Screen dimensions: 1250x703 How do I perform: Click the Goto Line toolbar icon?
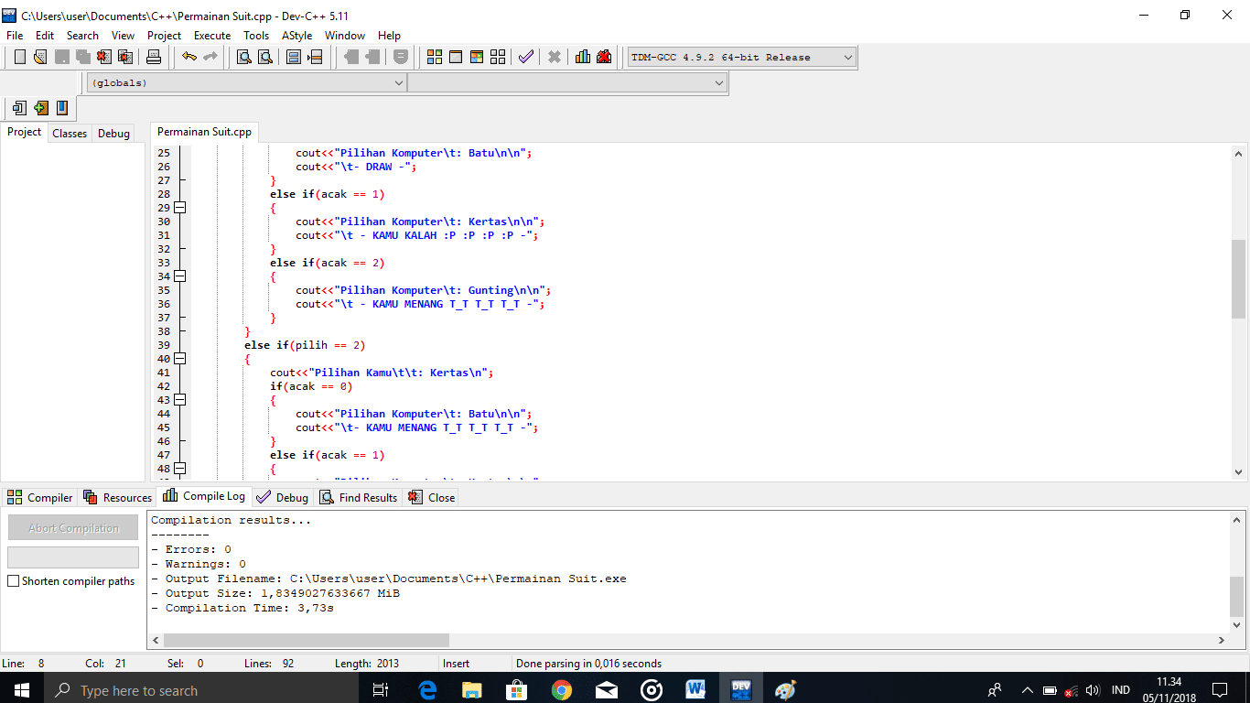coord(315,57)
